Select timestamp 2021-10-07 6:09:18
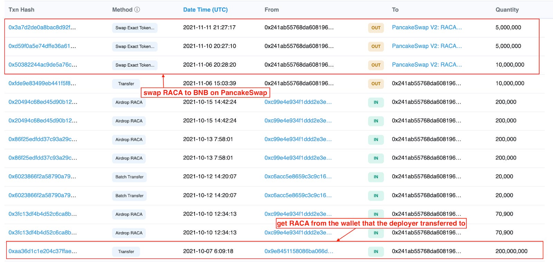Image resolution: width=553 pixels, height=263 pixels. pos(208,251)
